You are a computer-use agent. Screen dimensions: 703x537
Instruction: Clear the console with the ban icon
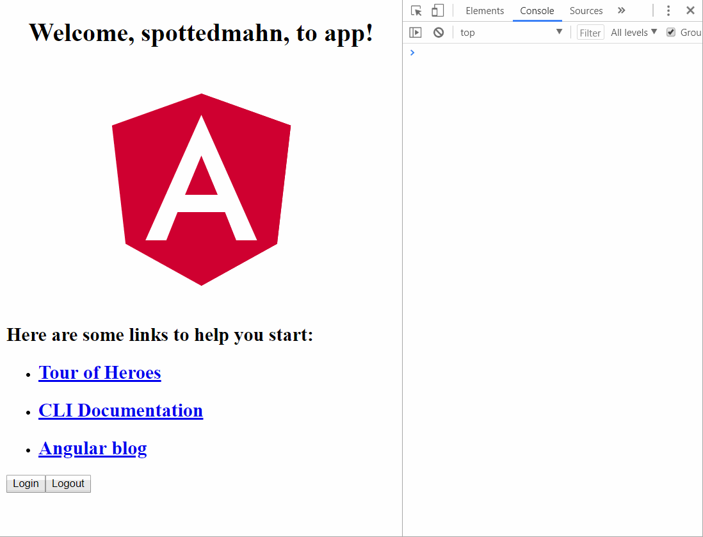tap(439, 32)
